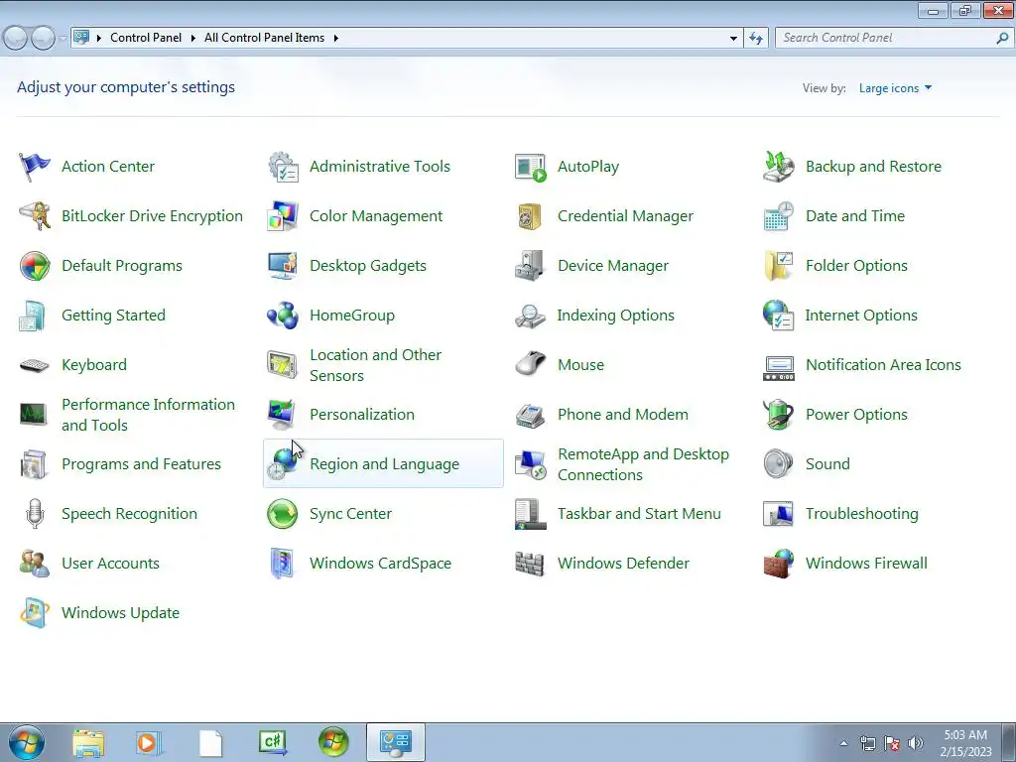
Task: Open Backup and Restore icon
Action: [x=778, y=167]
